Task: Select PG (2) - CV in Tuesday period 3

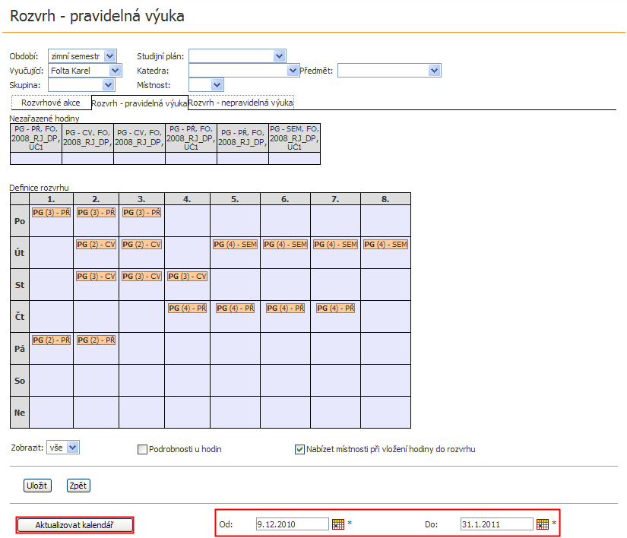Action: pyautogui.click(x=142, y=244)
